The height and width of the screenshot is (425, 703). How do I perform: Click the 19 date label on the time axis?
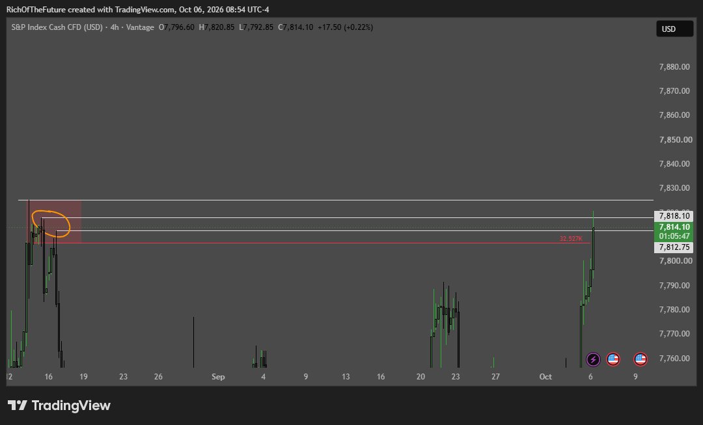[x=83, y=377]
